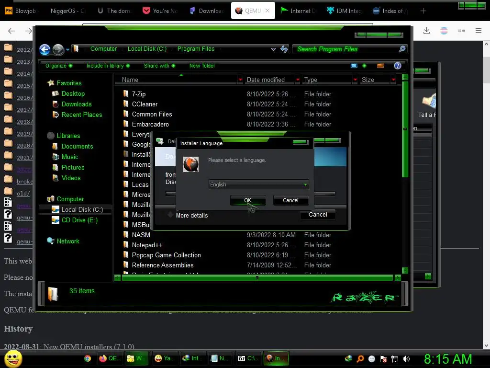Click the volume speaker tray icon
The image size is (490, 368).
(406, 359)
